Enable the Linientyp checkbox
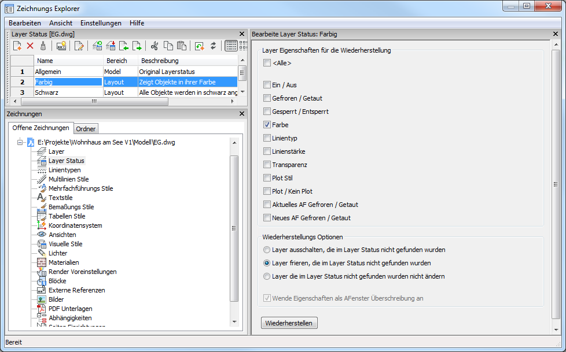This screenshot has width=566, height=352. (267, 138)
